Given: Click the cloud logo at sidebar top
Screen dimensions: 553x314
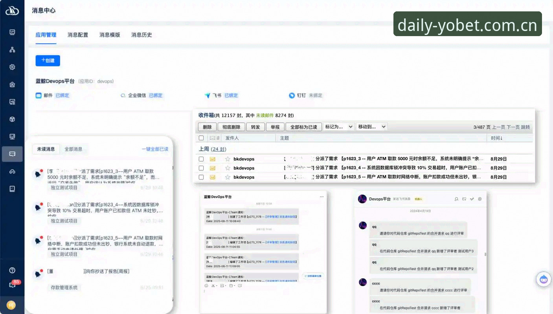Looking at the screenshot, I should coord(12,11).
